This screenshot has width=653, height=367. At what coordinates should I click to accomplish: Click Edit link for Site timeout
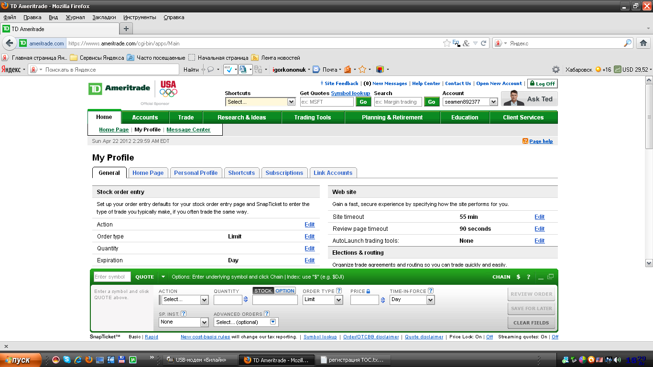[539, 217]
